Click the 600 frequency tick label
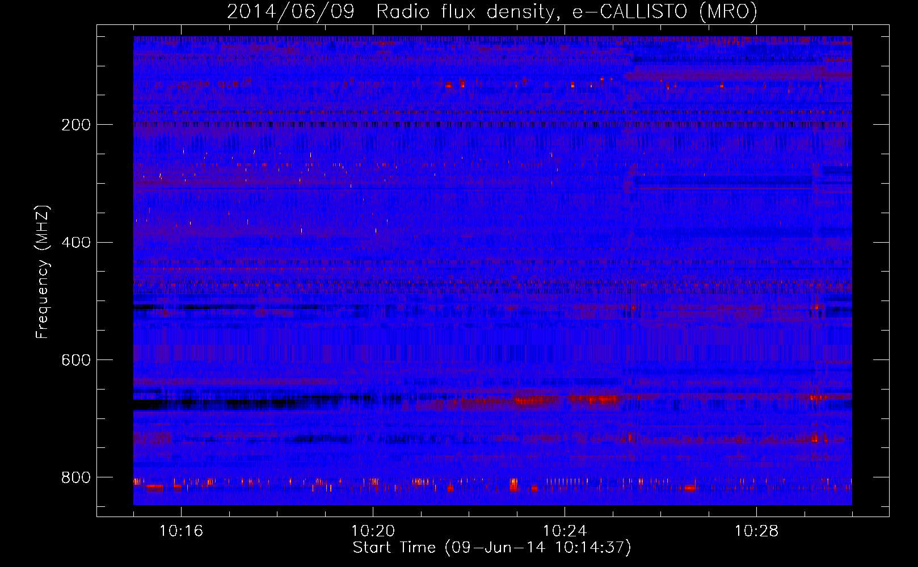This screenshot has width=918, height=567. click(x=75, y=361)
